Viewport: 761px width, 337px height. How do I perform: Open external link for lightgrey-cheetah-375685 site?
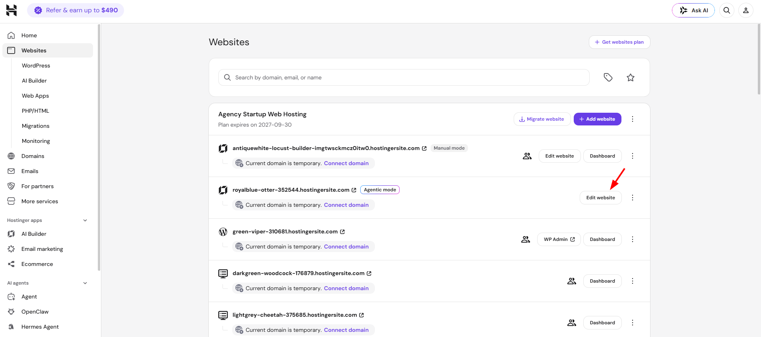361,315
